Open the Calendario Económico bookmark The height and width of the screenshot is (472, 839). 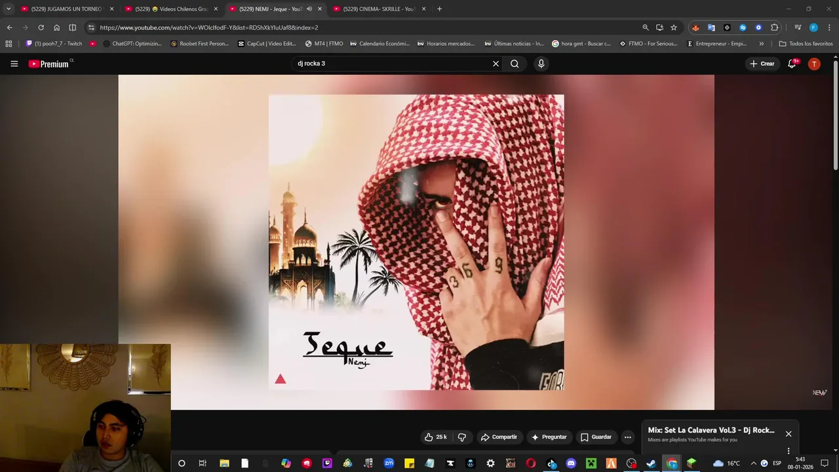380,44
